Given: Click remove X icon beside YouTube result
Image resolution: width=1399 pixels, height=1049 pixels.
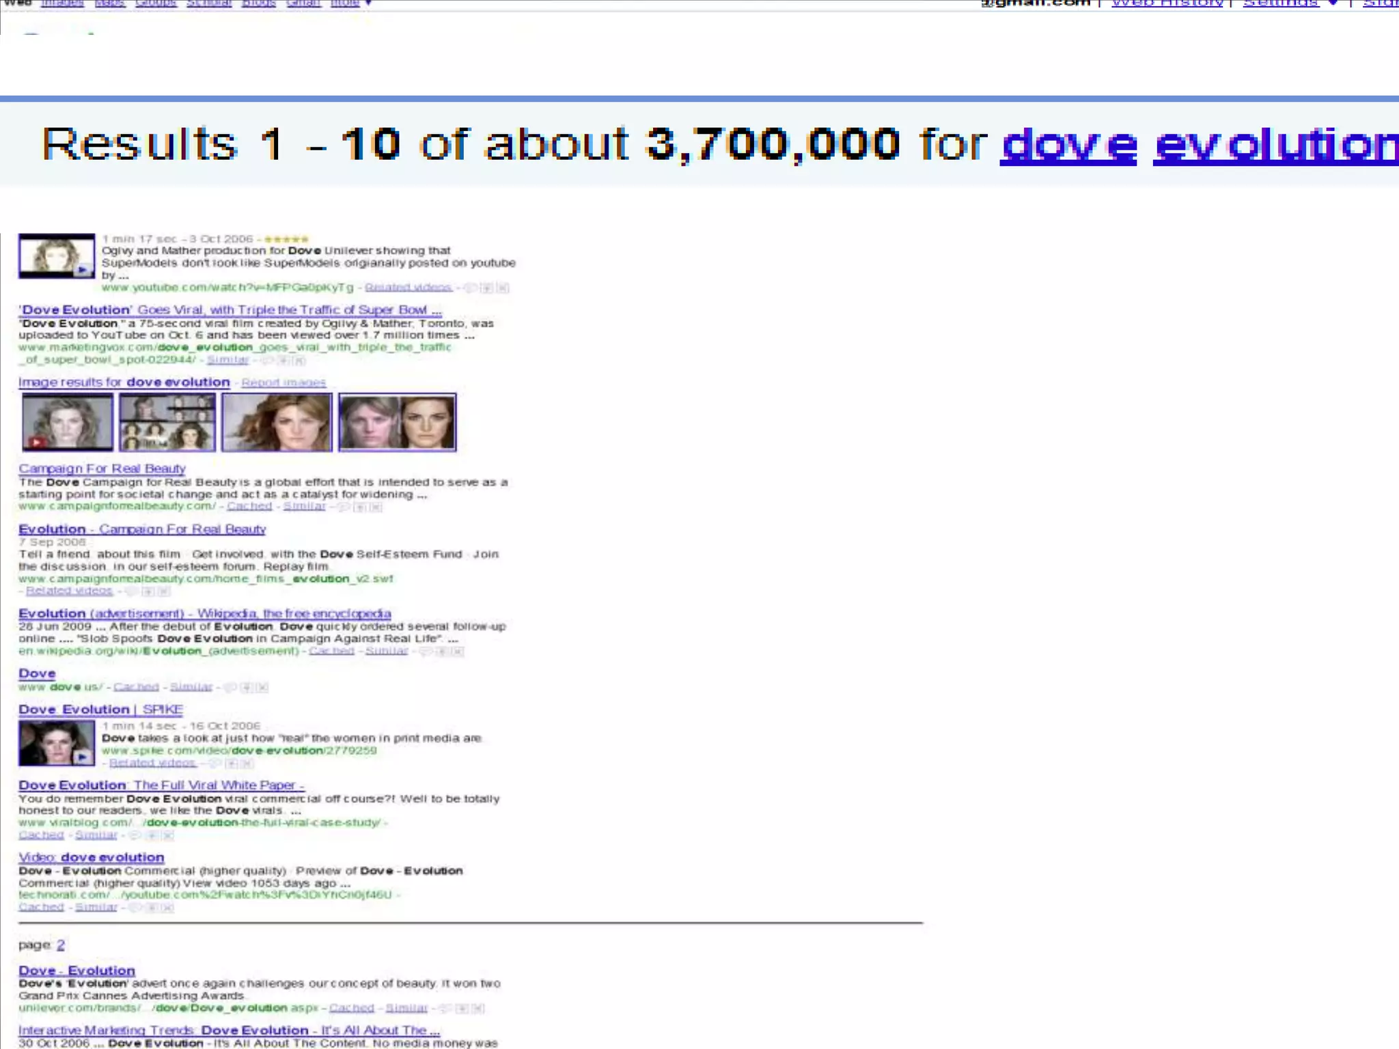Looking at the screenshot, I should pyautogui.click(x=503, y=288).
